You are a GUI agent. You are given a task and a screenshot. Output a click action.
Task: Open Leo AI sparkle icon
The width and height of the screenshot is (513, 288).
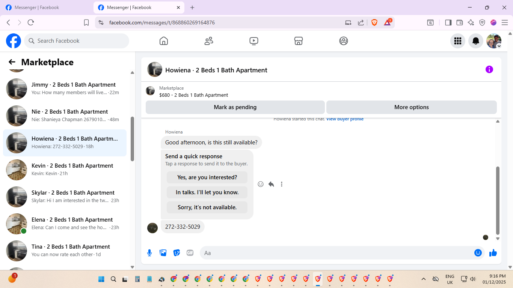[471, 22]
